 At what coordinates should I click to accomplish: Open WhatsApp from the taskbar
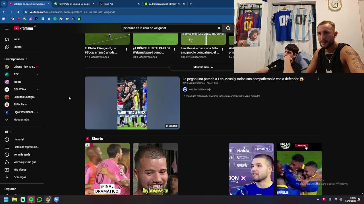coord(40,199)
